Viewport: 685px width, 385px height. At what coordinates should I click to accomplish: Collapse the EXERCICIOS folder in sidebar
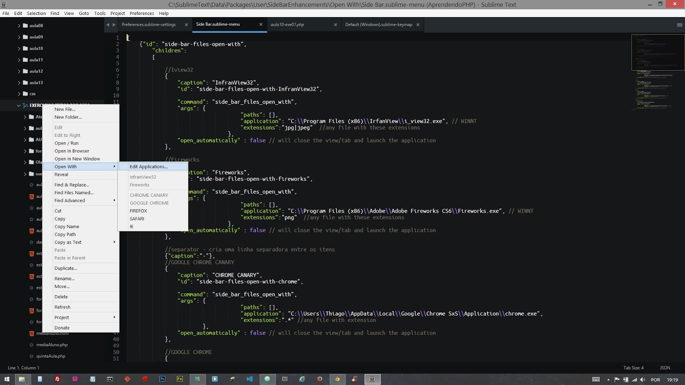(x=18, y=105)
